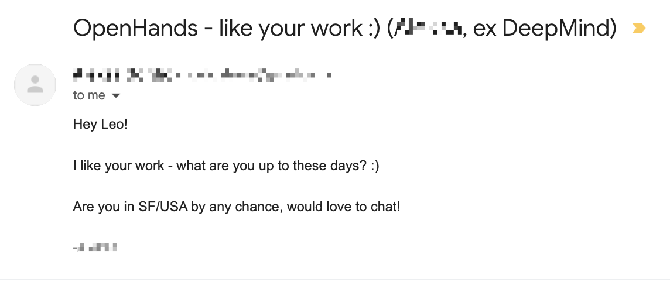Click the 'to me' recipient text

(x=89, y=95)
